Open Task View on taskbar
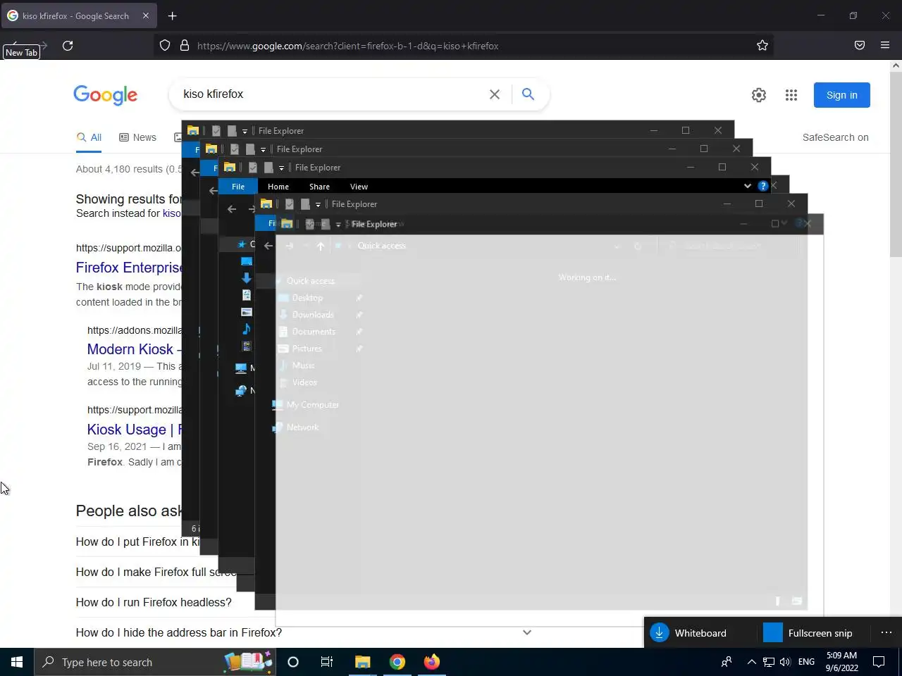 click(327, 662)
